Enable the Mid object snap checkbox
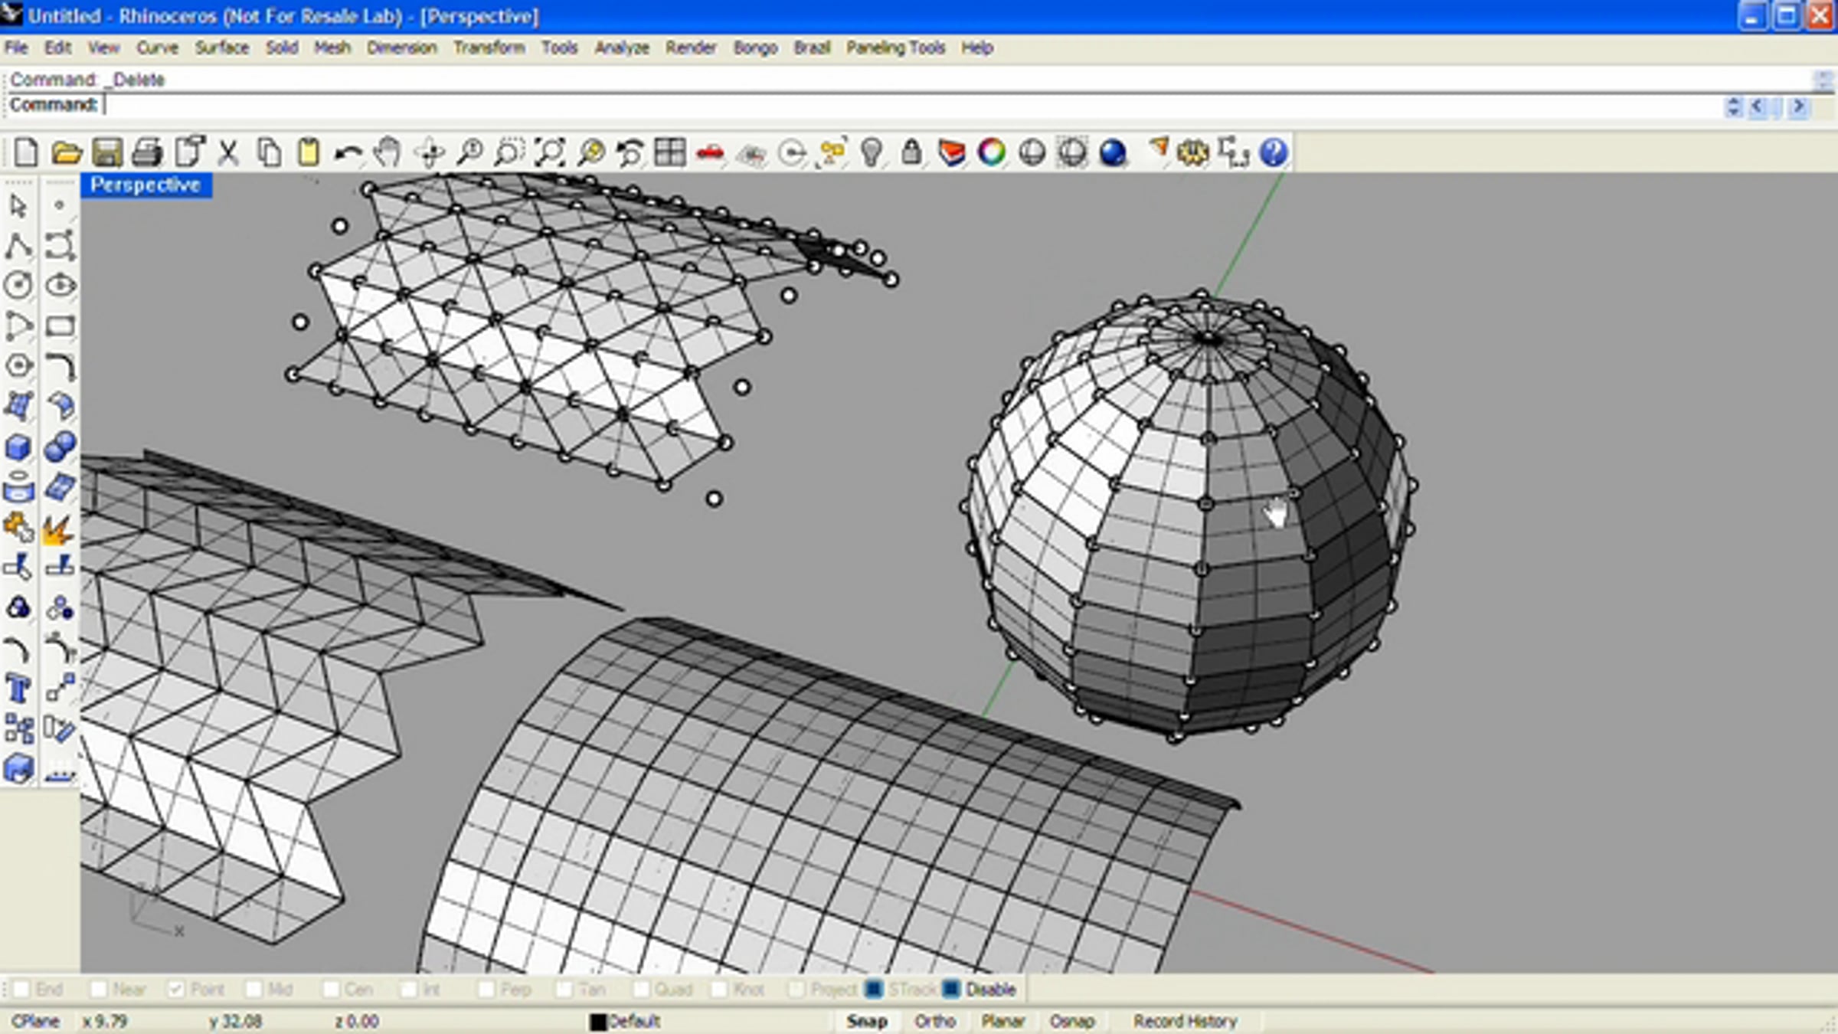Image resolution: width=1838 pixels, height=1034 pixels. pos(253,990)
